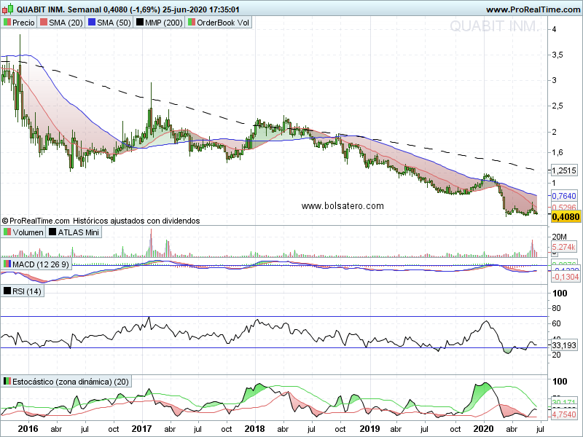The image size is (583, 437).
Task: Click the Volumen legend color icon
Action: [7, 232]
